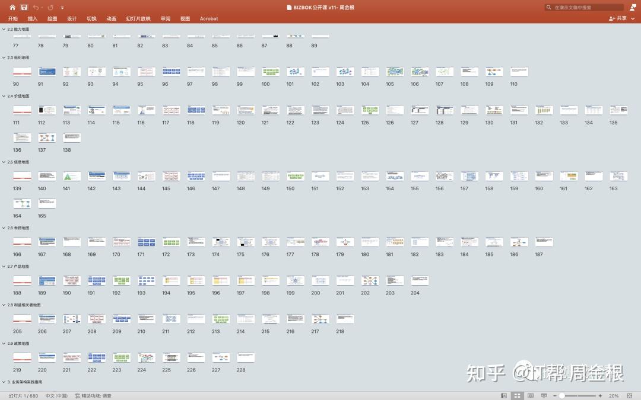Select slide thumbnail number 100
Viewport: 641px width, 400px height.
pyautogui.click(x=271, y=71)
